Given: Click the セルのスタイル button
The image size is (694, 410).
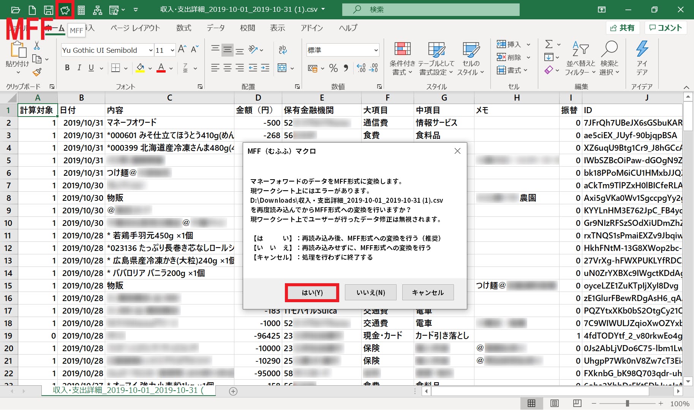Looking at the screenshot, I should [471, 58].
